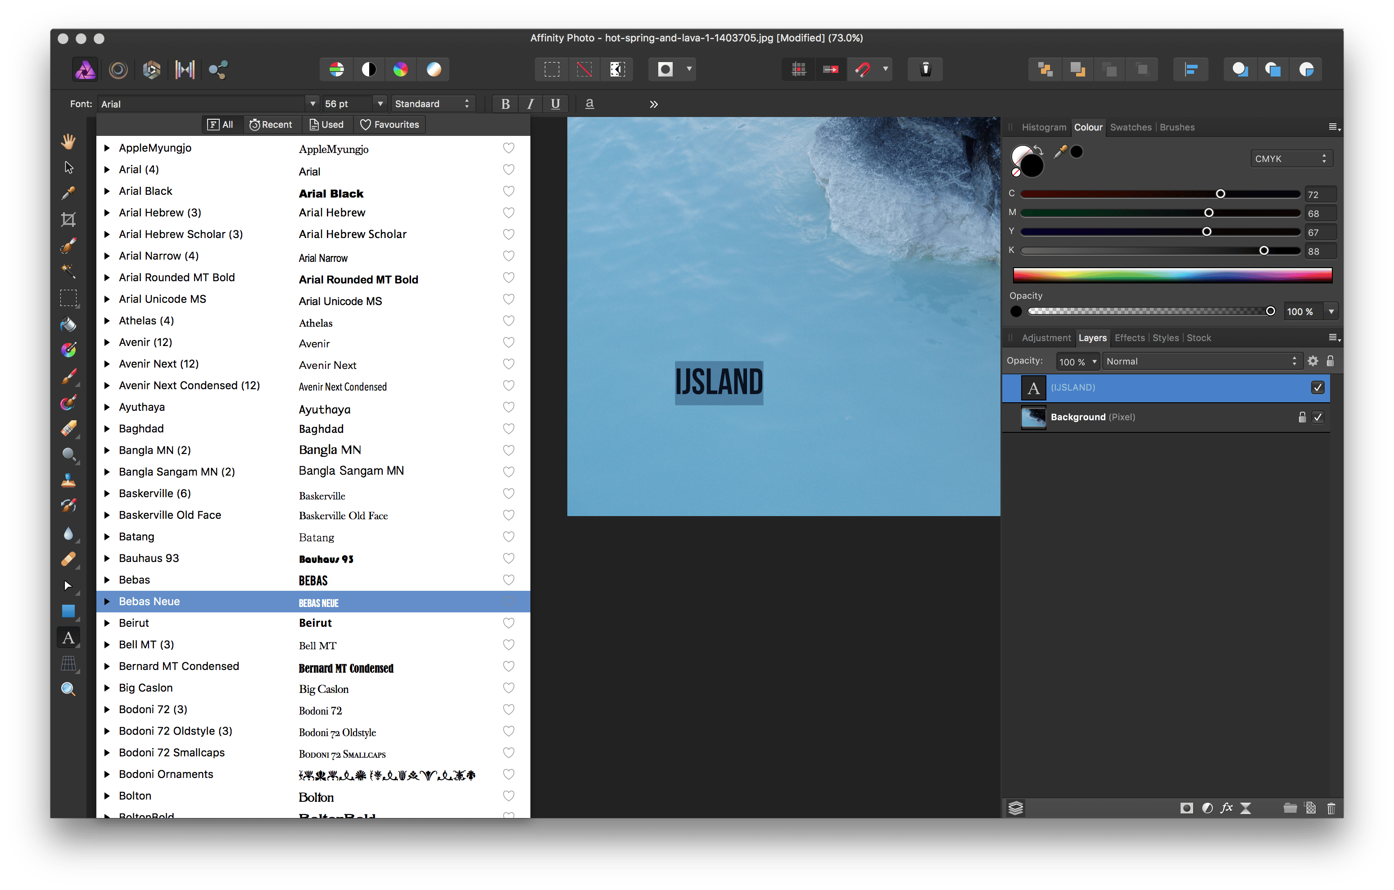
Task: Select the colour picker eyedropper icon
Action: pos(1060,152)
